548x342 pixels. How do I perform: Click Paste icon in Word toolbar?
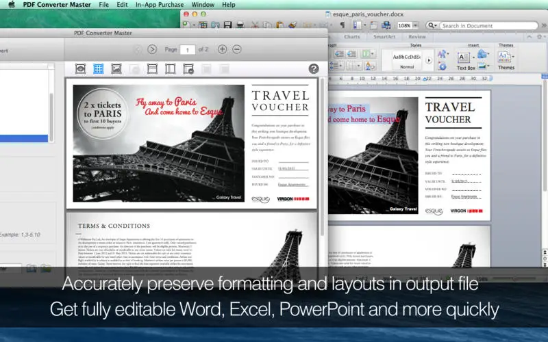pos(280,25)
